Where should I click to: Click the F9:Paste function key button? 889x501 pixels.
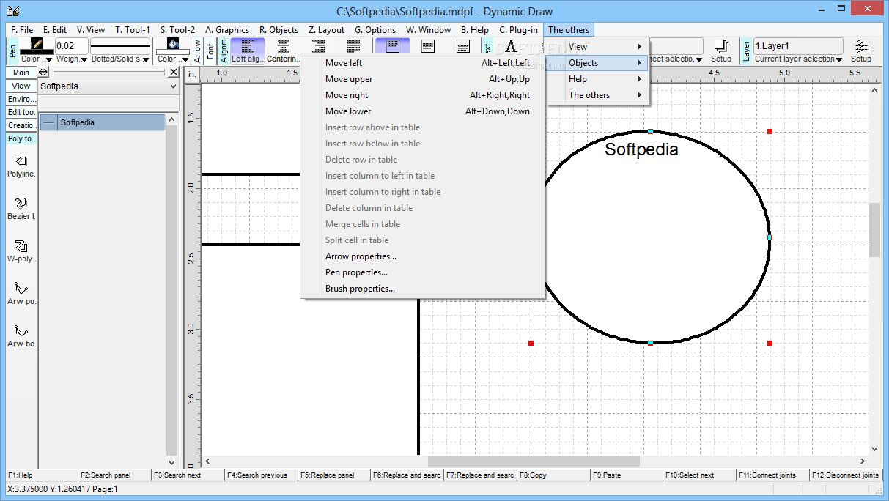[627, 475]
